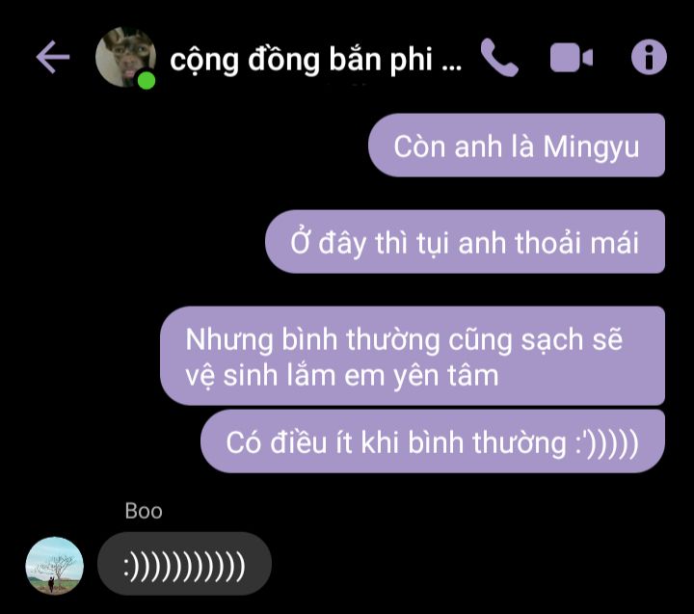This screenshot has height=614, width=694.
Task: Open conversation info with the i icon
Action: click(649, 57)
